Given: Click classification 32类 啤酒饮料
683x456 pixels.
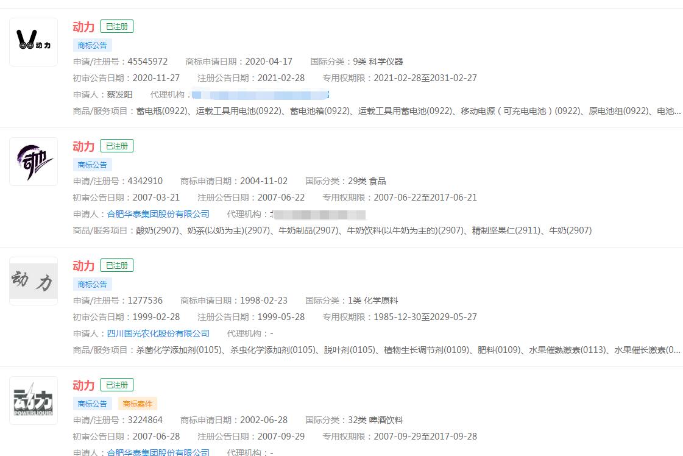Looking at the screenshot, I should (375, 420).
